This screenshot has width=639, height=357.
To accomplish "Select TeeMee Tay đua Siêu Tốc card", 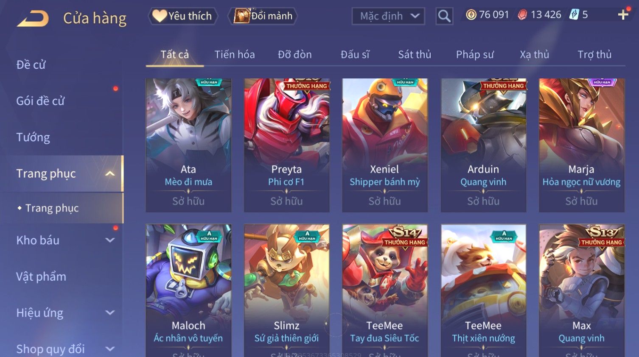I will pos(385,290).
